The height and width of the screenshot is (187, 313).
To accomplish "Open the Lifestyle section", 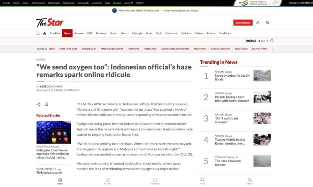I will 137,33.
